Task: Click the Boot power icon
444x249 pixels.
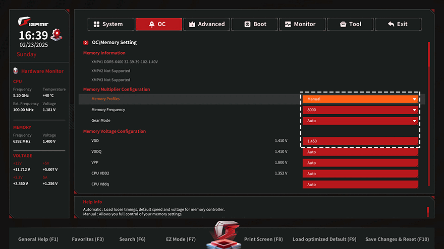Action: (247, 24)
